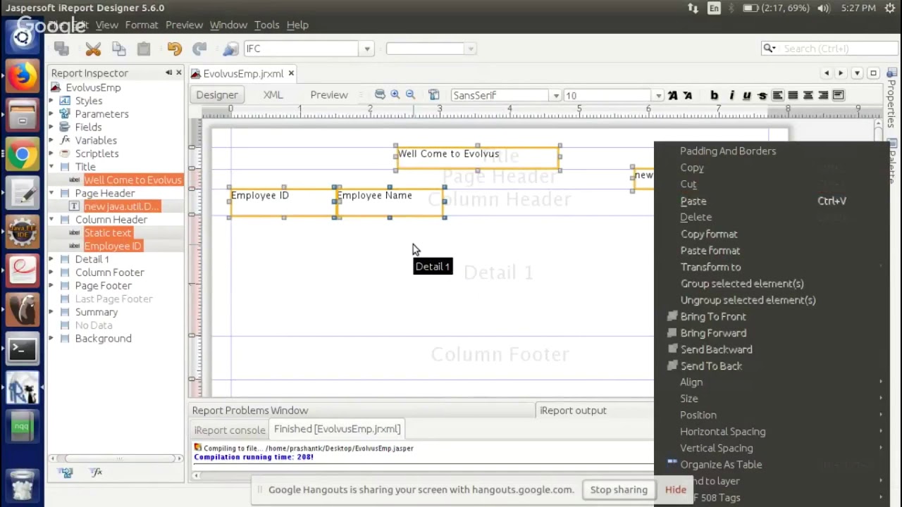Click the report datasource query icon

[x=230, y=49]
